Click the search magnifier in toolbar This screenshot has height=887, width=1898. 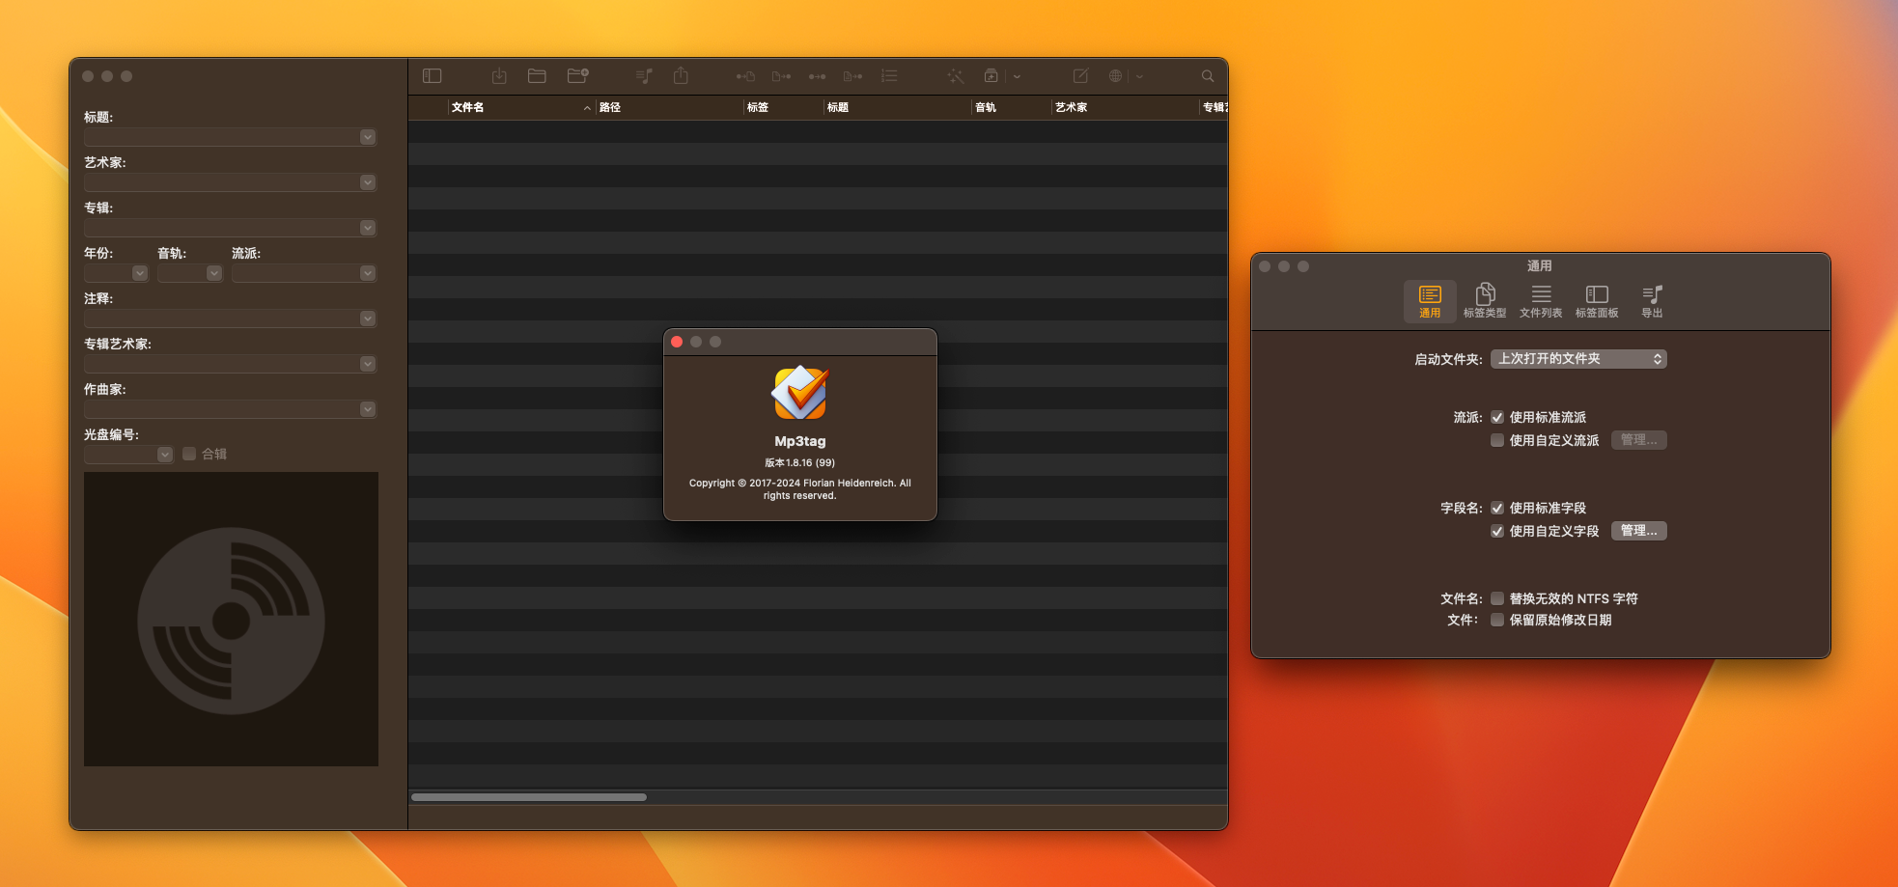point(1208,76)
